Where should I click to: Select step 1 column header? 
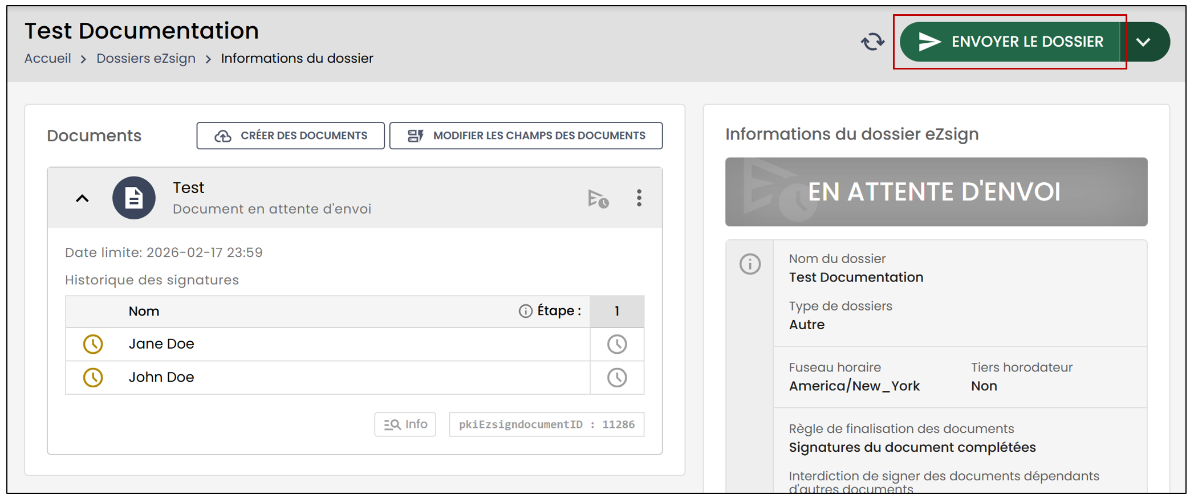point(617,311)
